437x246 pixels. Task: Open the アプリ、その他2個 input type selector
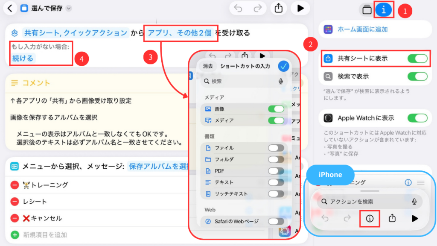tap(181, 33)
